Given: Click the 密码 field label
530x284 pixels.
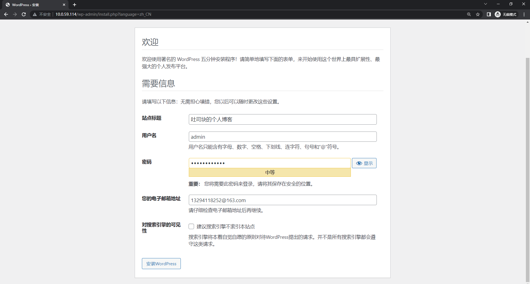Looking at the screenshot, I should pyautogui.click(x=147, y=162).
